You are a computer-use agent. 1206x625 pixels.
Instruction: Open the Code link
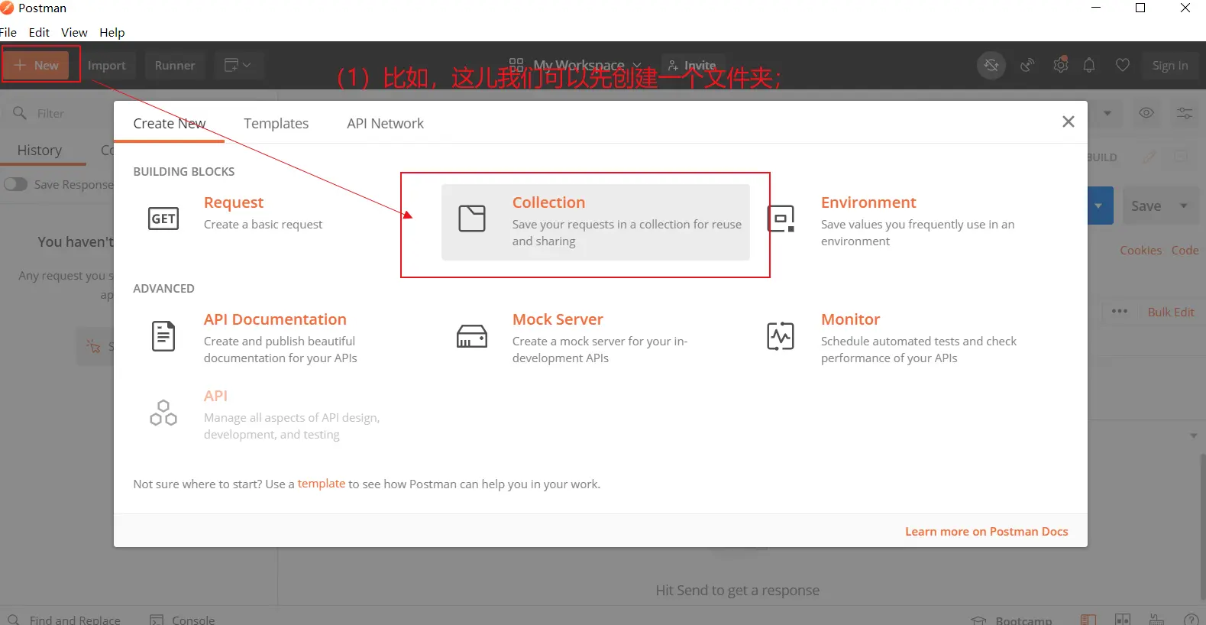1185,251
